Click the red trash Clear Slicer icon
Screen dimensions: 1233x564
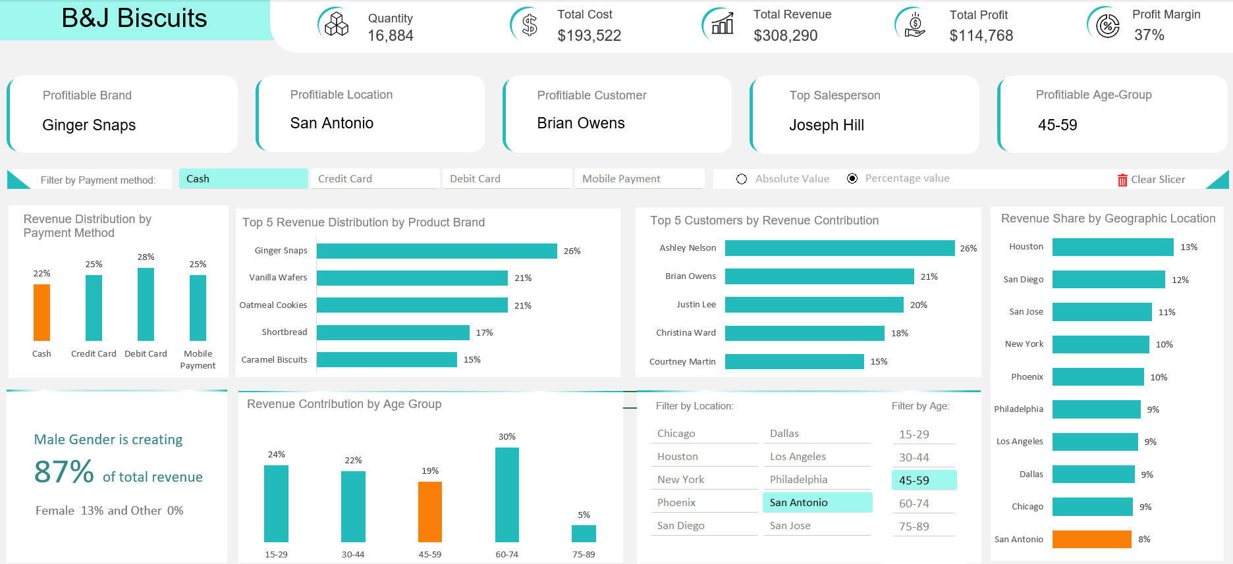pos(1122,180)
